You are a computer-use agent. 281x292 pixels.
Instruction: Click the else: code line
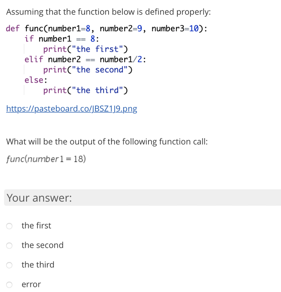coord(35,80)
